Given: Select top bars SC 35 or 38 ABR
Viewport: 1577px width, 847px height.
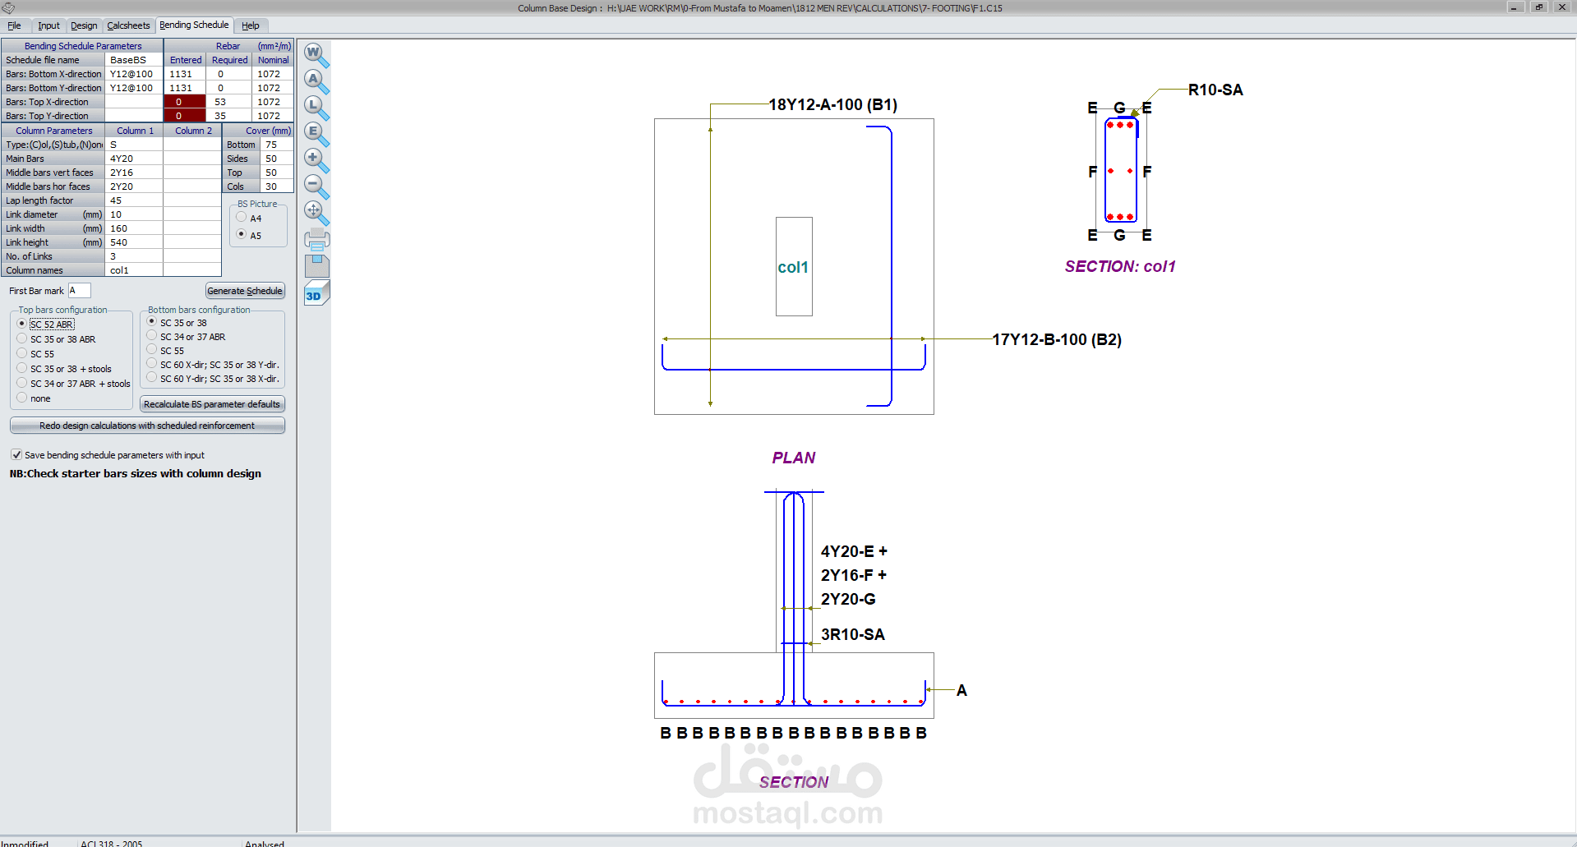Looking at the screenshot, I should click(x=22, y=338).
